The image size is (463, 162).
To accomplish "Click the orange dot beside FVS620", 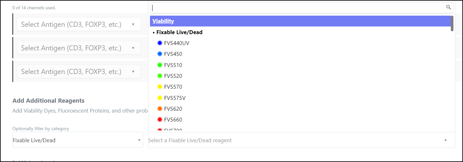I will 160,109.
